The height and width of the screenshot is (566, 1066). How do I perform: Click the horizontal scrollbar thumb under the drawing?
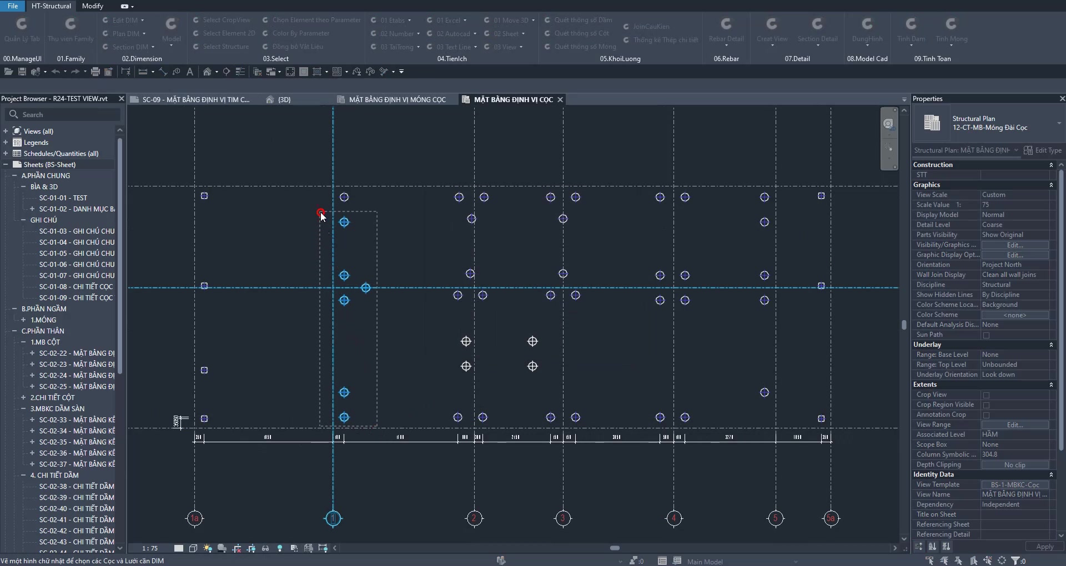(x=615, y=548)
